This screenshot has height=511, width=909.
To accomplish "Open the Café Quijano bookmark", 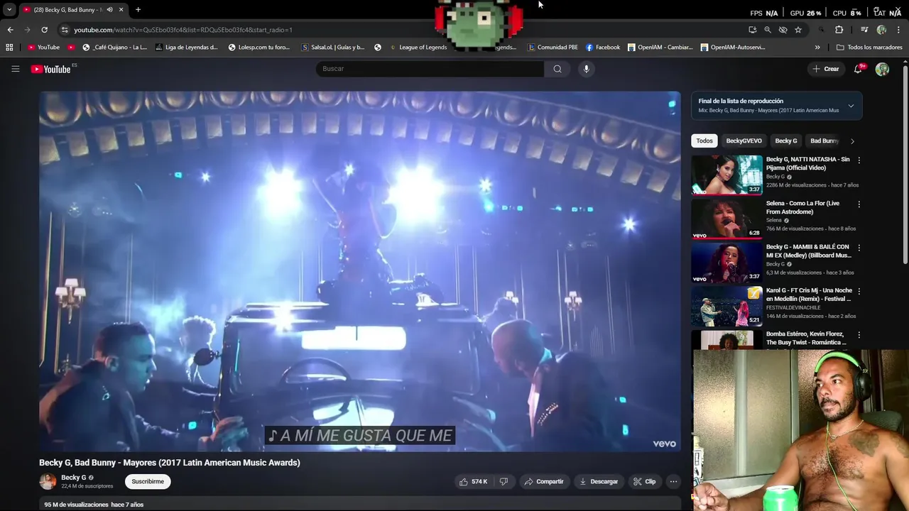I will pos(114,48).
